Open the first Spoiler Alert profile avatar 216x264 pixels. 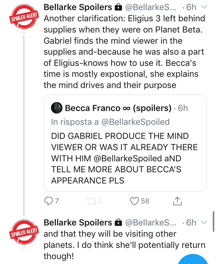[24, 19]
